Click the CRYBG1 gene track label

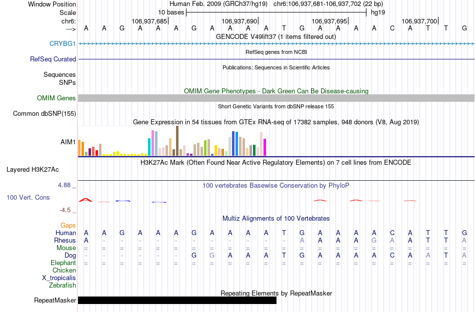click(x=62, y=44)
